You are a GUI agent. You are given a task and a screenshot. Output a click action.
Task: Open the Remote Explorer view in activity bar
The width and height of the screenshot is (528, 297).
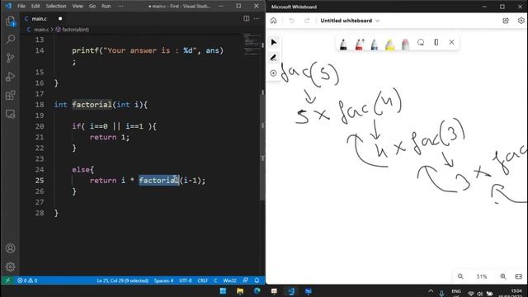11,114
